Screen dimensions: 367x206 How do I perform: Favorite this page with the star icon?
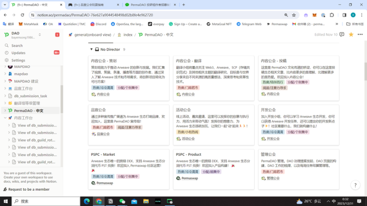click(x=351, y=35)
